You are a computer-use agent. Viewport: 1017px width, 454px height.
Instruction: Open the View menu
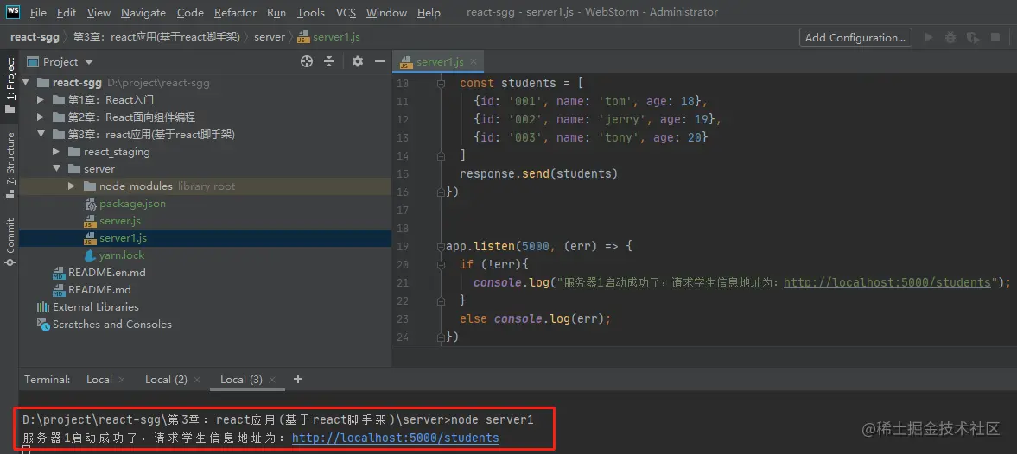click(99, 12)
